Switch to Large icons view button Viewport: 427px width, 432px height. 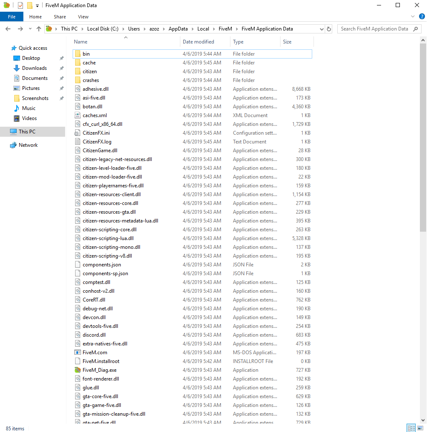(x=420, y=428)
